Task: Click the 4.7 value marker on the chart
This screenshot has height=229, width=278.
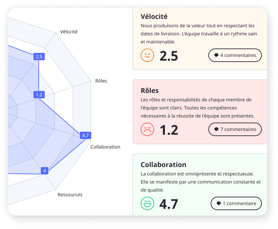Action: click(x=85, y=135)
